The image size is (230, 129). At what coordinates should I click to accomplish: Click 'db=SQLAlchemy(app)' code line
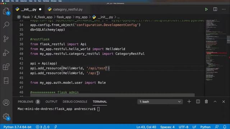pyautogui.click(x=47, y=29)
